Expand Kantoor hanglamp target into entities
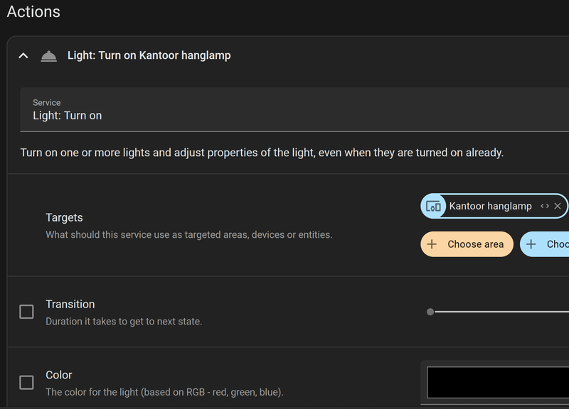The image size is (569, 409). click(x=545, y=206)
